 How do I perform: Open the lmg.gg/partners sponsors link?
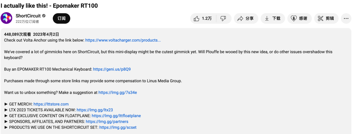pyautogui.click(x=107, y=122)
